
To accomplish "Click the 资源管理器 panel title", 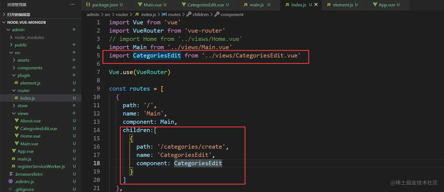I will point(17,5).
